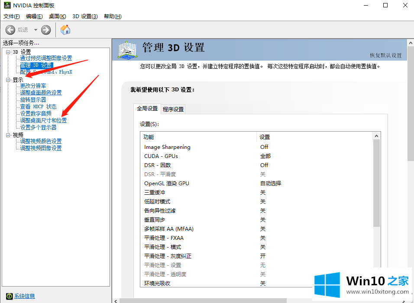Open the 3D 设置(3) menu
This screenshot has height=303, width=414.
(85, 16)
